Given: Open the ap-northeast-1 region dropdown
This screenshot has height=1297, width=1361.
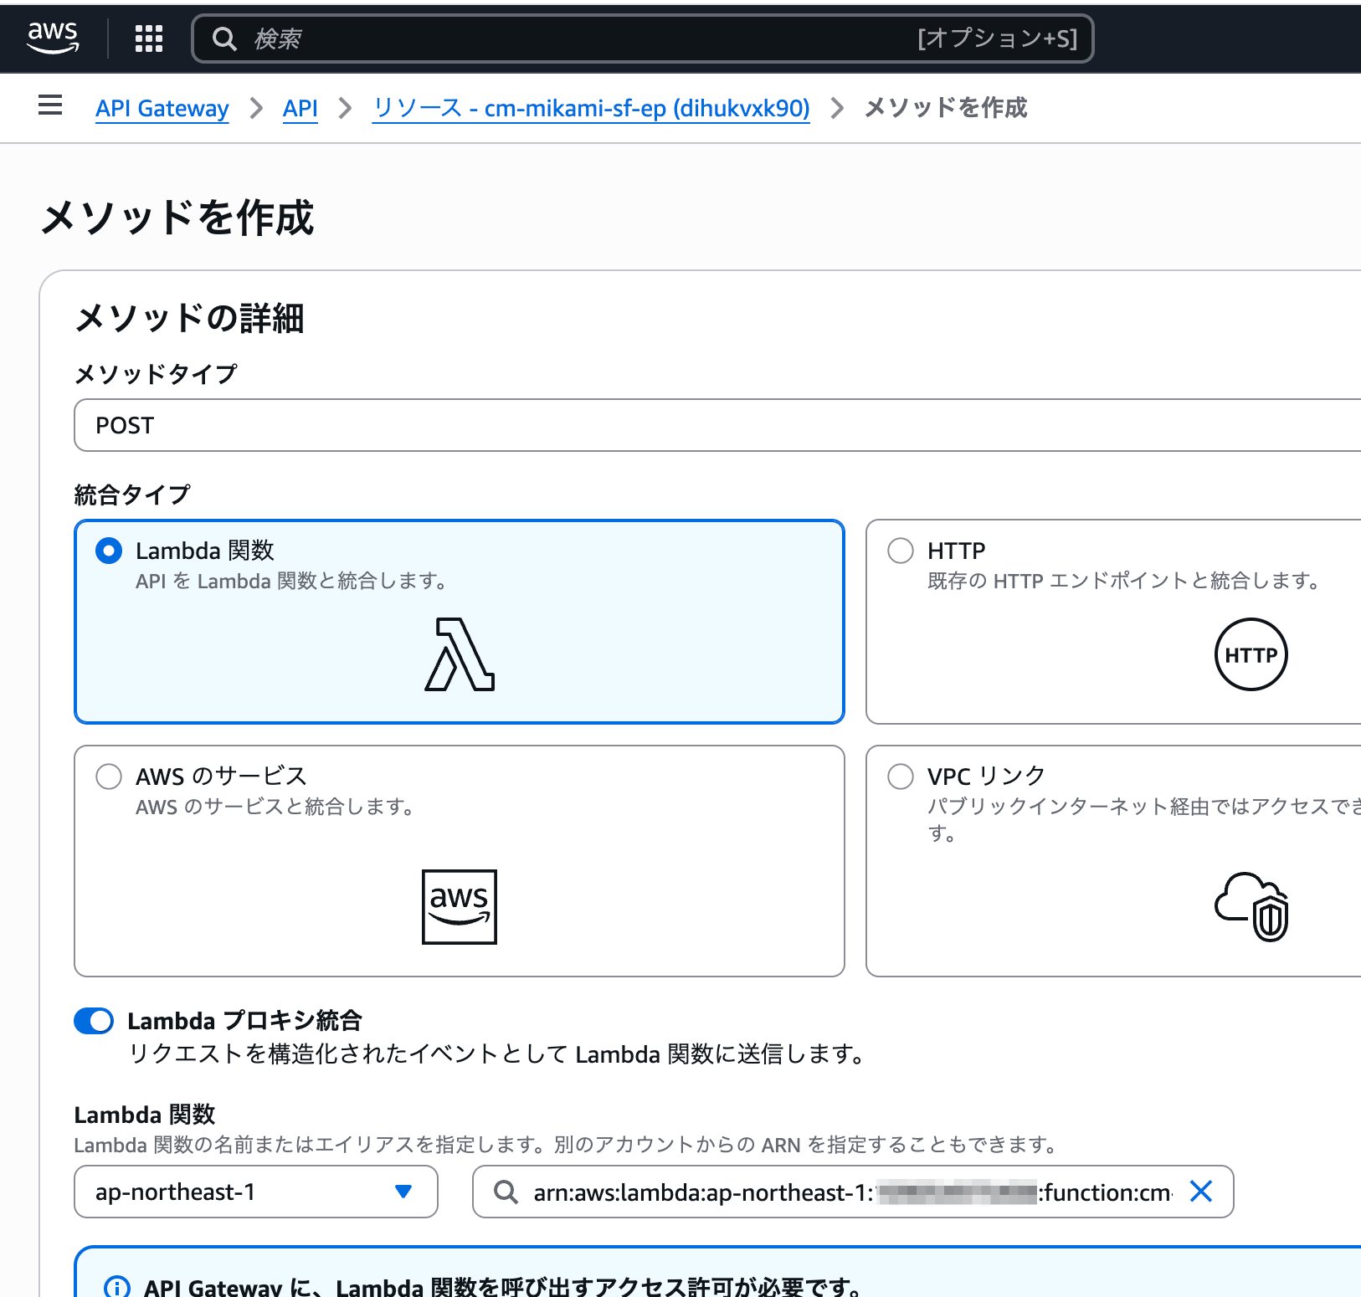Looking at the screenshot, I should [256, 1192].
